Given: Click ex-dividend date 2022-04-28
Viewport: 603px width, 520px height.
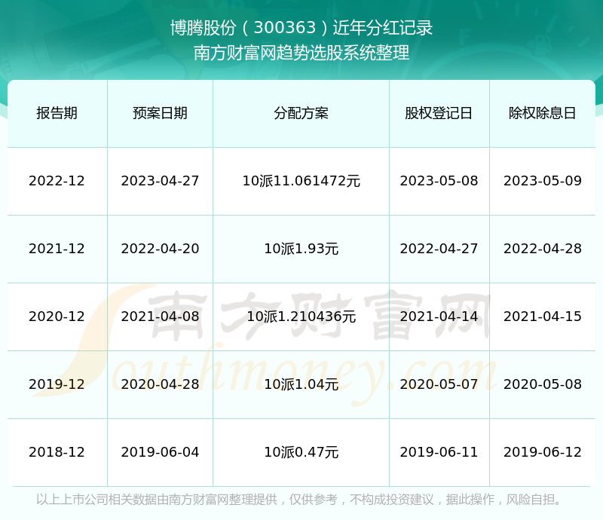Looking at the screenshot, I should (x=543, y=249).
